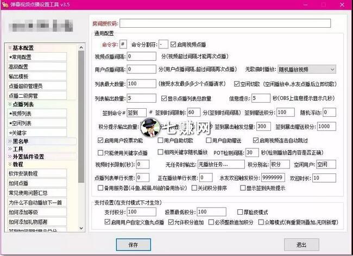Uncheck 启用用户投票功能

tap(100, 140)
